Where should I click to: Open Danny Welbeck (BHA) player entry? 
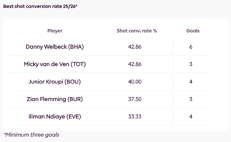(x=55, y=47)
